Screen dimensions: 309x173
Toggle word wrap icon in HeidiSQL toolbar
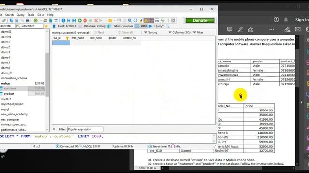click(157, 20)
